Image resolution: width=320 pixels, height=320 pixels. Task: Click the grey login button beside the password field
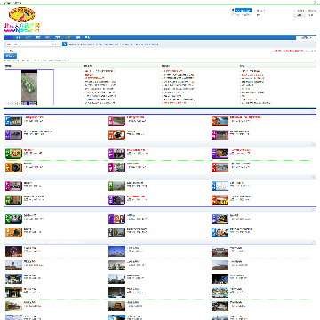pos(300,15)
